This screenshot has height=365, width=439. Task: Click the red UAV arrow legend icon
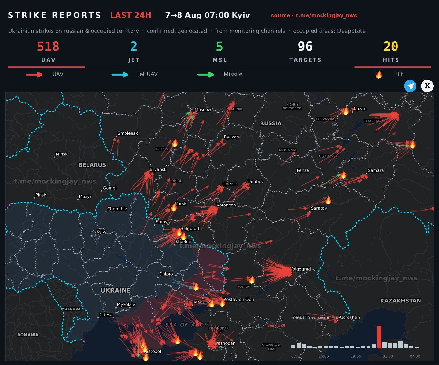tap(34, 75)
